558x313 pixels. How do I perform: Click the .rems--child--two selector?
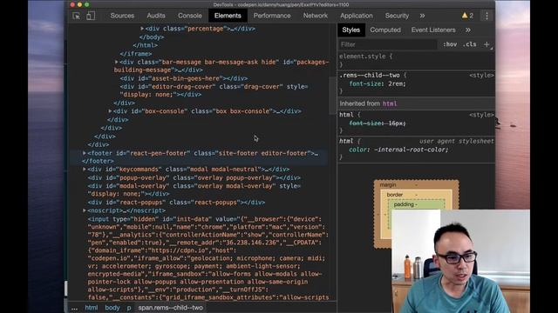click(x=370, y=76)
